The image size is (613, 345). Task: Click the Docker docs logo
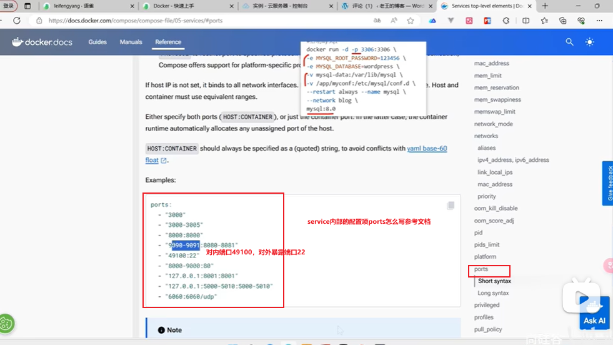pyautogui.click(x=42, y=42)
